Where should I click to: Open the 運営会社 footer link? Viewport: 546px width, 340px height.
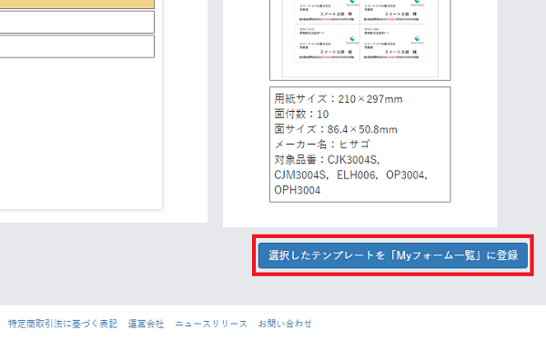146,324
